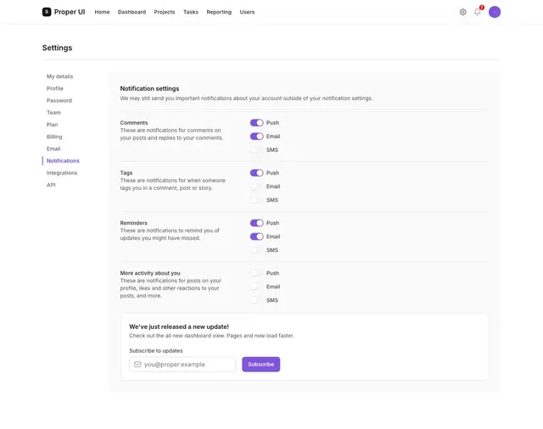Select Password in settings sidebar
The height and width of the screenshot is (429, 543).
point(59,101)
